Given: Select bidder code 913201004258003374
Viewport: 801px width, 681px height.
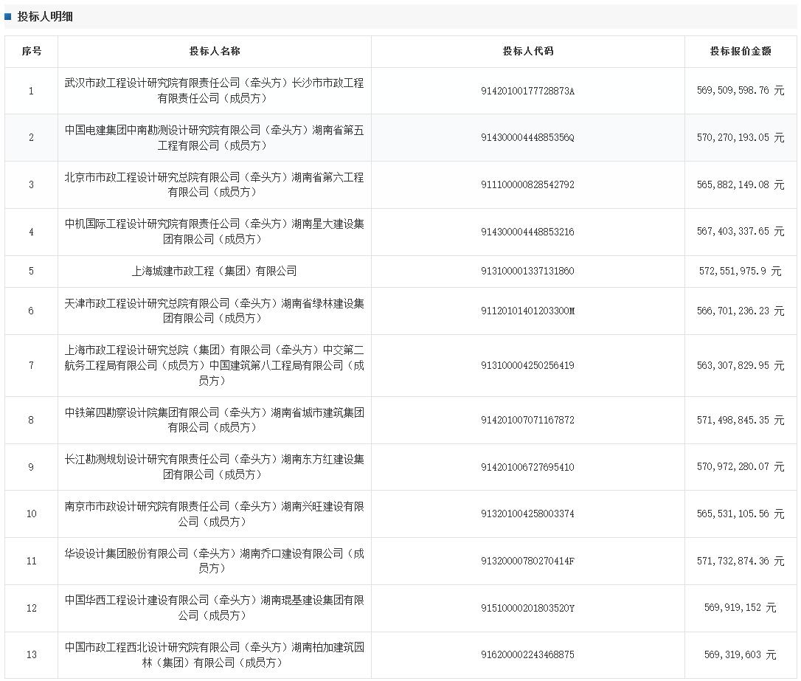Looking at the screenshot, I should coord(527,514).
